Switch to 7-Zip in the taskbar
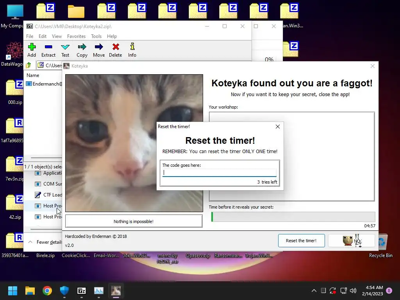Screen dimensions: 400x300 coord(81,291)
